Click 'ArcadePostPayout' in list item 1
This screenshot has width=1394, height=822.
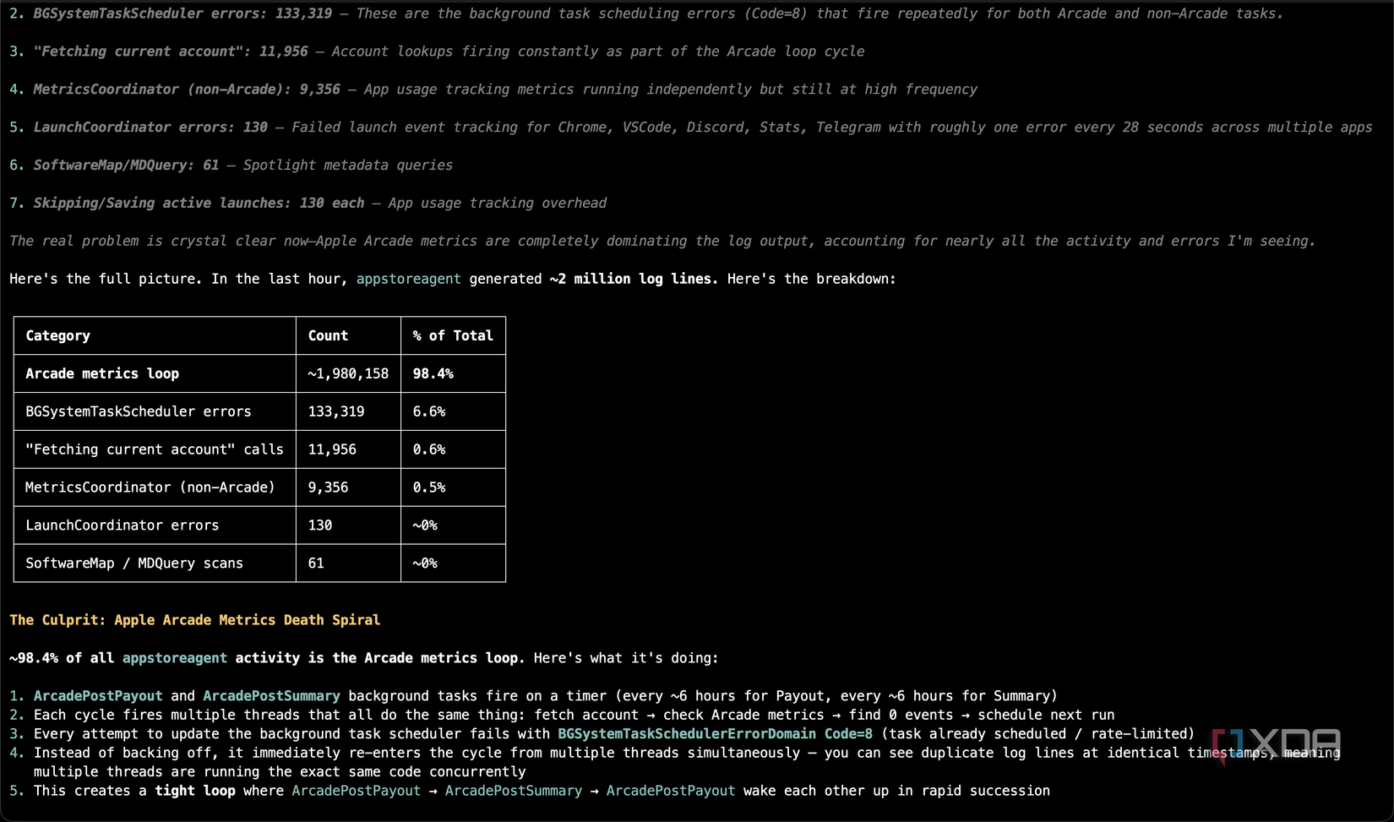tap(98, 696)
